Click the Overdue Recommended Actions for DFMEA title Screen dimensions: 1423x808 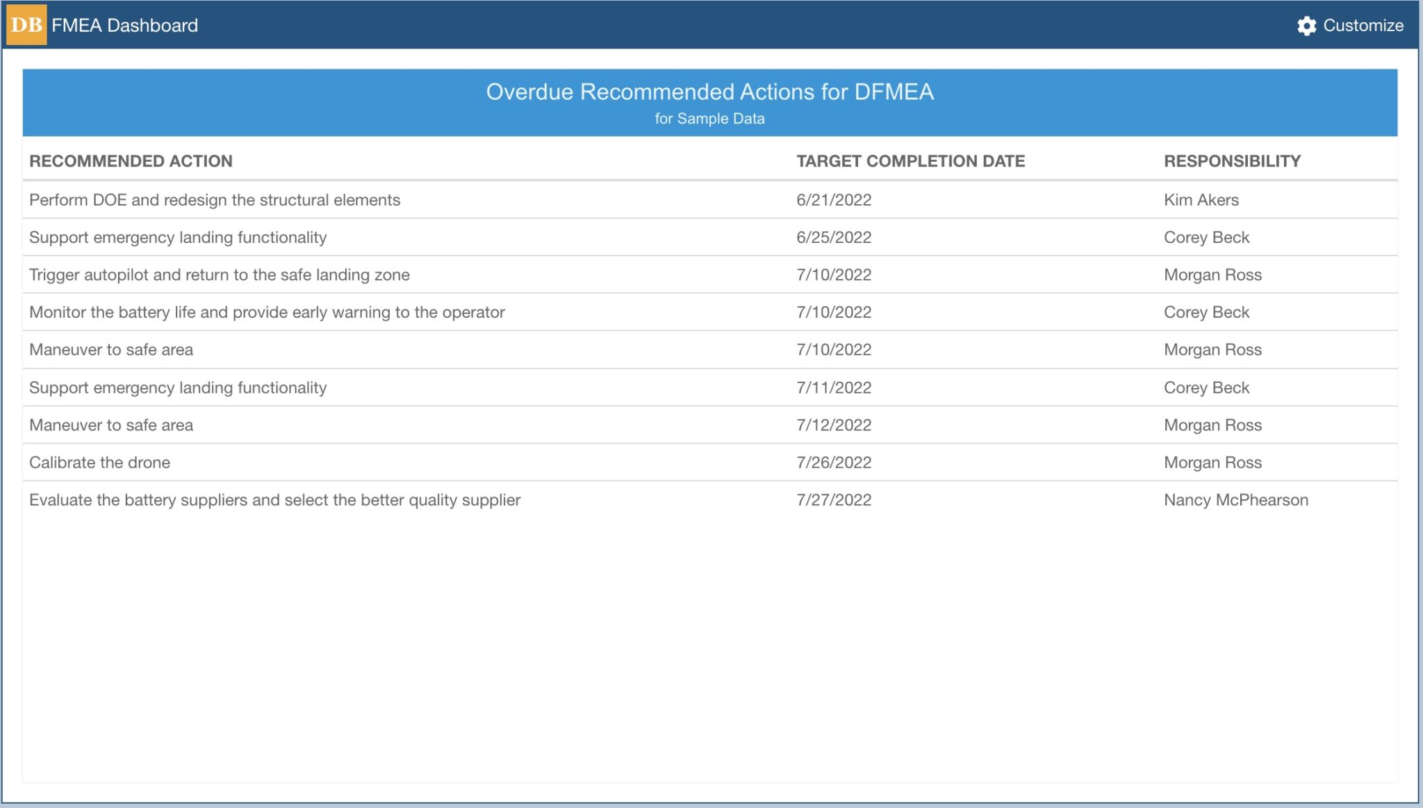pyautogui.click(x=711, y=90)
